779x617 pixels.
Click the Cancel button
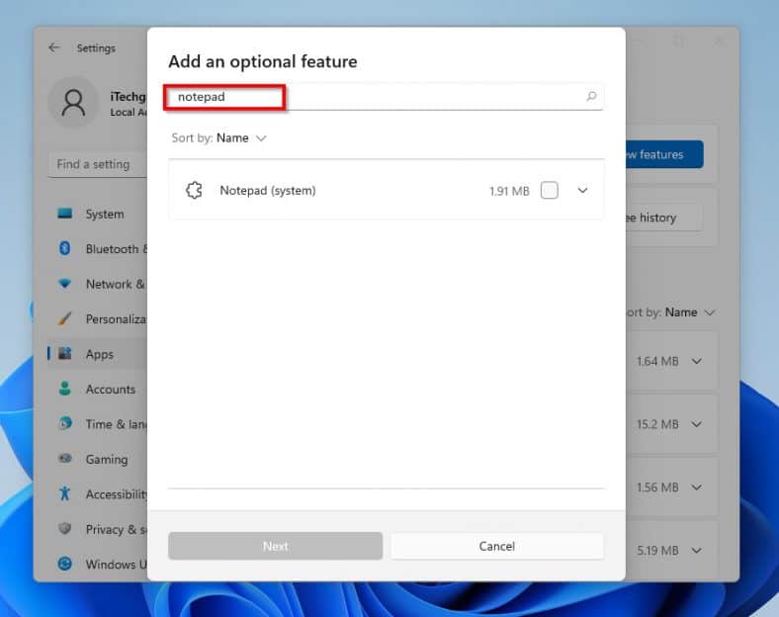click(x=497, y=546)
